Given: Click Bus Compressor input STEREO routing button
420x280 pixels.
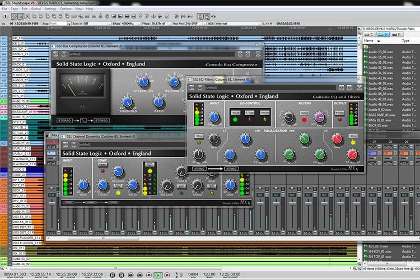Looking at the screenshot, I should pos(64,120).
